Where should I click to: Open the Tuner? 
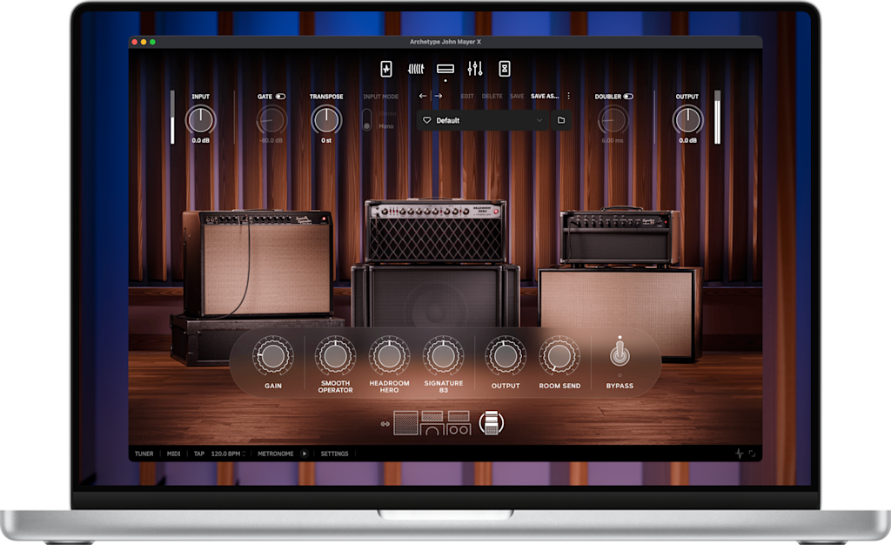(x=144, y=454)
